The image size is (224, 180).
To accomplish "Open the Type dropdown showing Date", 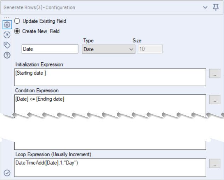I will pos(108,50).
